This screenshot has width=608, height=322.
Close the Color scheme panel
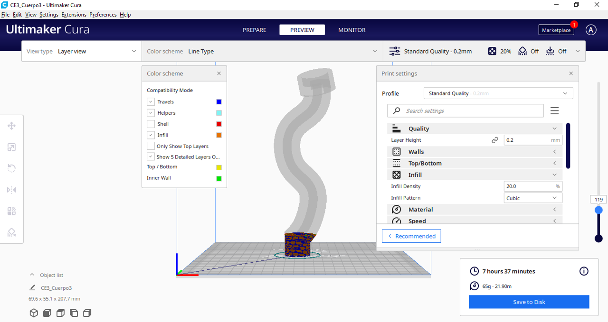219,74
